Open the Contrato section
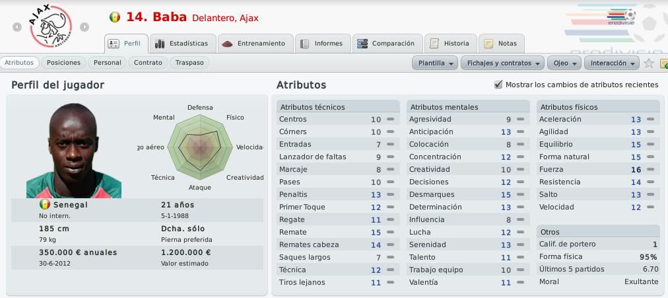The height and width of the screenshot is (298, 668). 148,63
